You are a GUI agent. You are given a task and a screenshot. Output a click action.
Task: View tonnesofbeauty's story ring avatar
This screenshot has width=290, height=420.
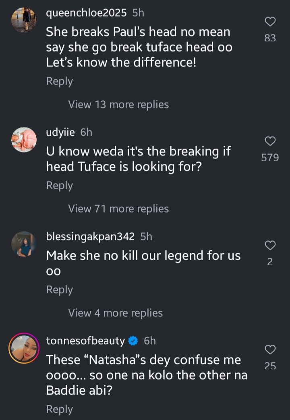tap(24, 348)
